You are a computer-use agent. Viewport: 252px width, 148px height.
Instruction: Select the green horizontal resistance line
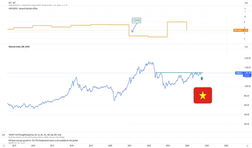pyautogui.click(x=179, y=73)
